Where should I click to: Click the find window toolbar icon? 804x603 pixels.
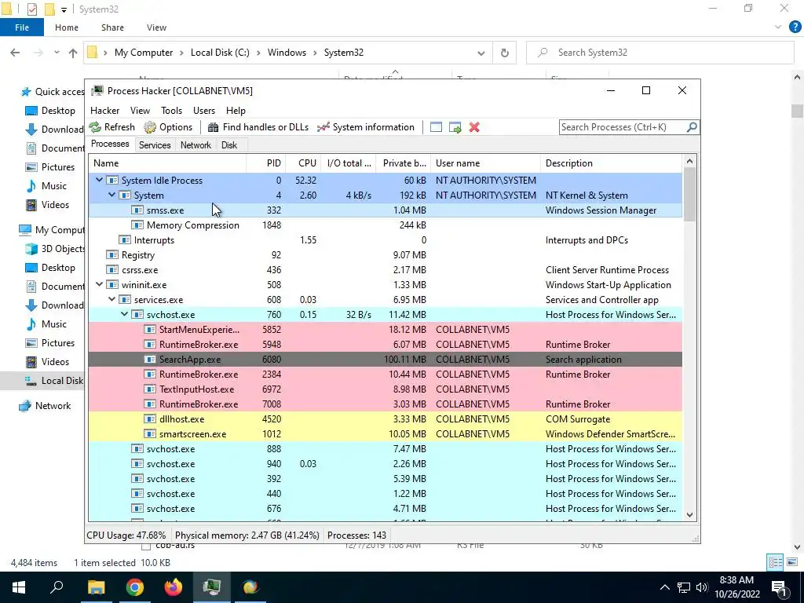436,127
